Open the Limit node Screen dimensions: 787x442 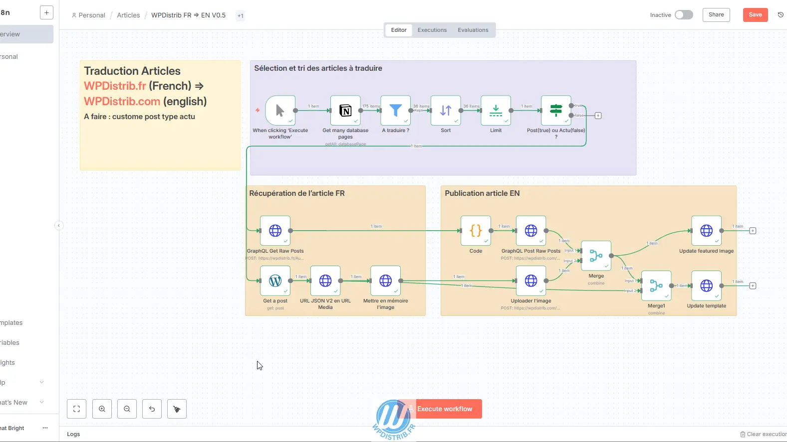(x=496, y=110)
